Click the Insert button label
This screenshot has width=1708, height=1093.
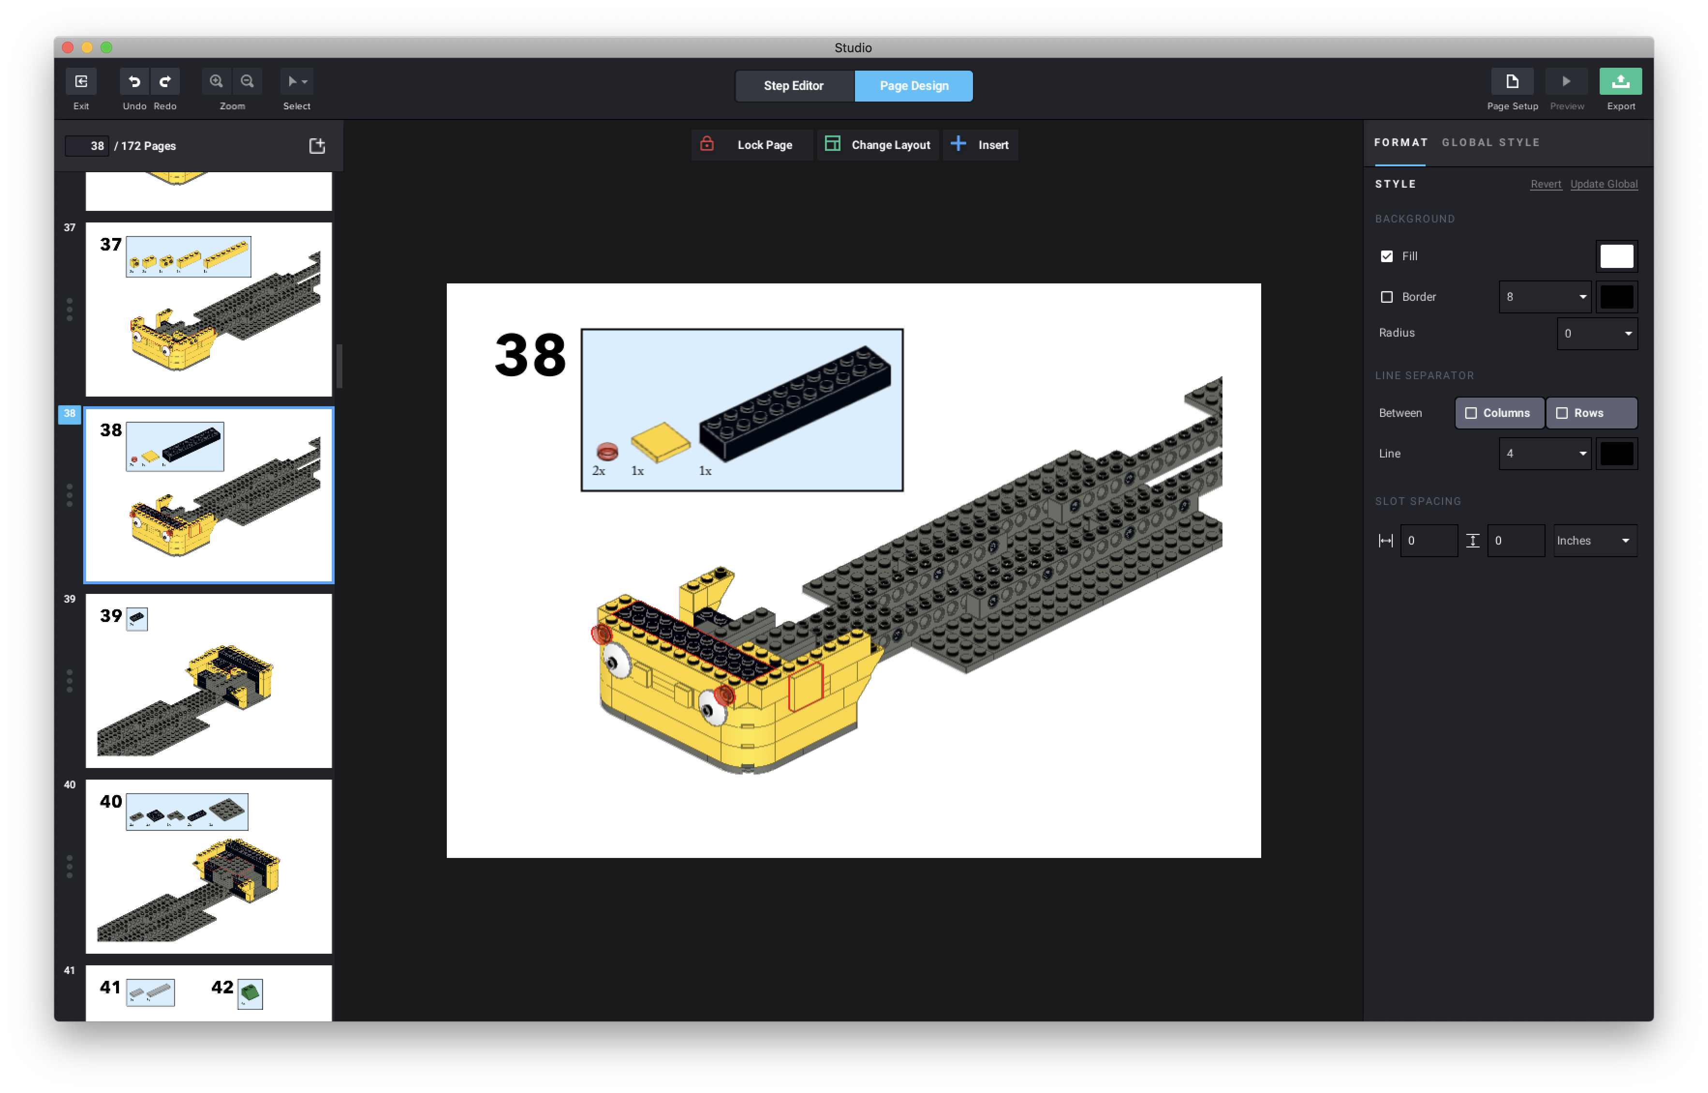click(x=993, y=145)
